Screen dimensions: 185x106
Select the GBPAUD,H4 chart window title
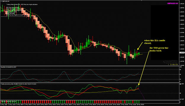pos(6,1)
